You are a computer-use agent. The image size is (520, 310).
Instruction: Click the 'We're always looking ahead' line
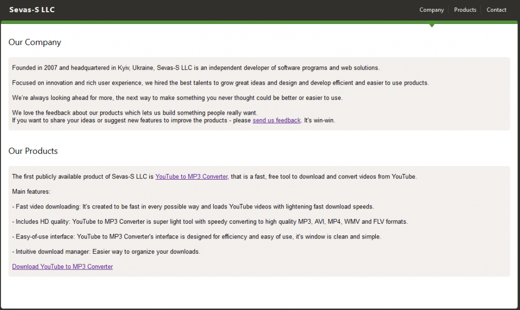[177, 98]
